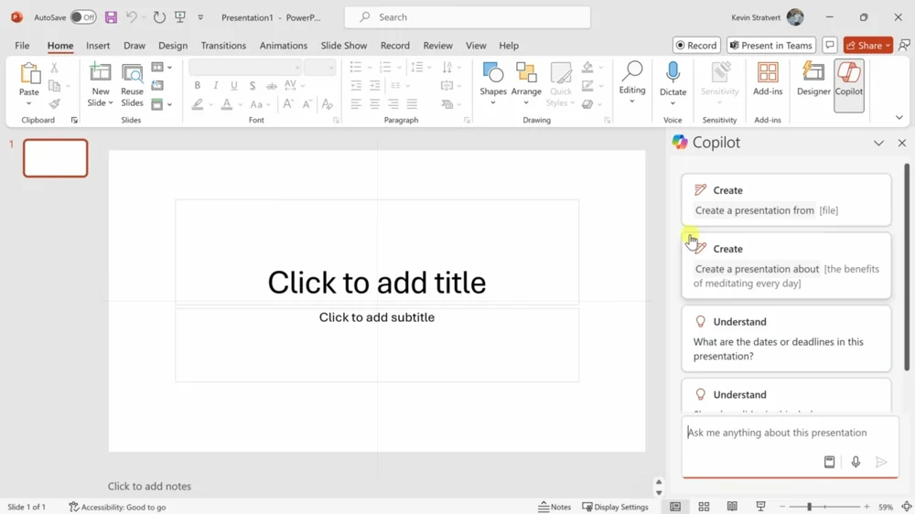The width and height of the screenshot is (915, 514).
Task: Toggle the Notes pane in status bar
Action: [x=554, y=507]
